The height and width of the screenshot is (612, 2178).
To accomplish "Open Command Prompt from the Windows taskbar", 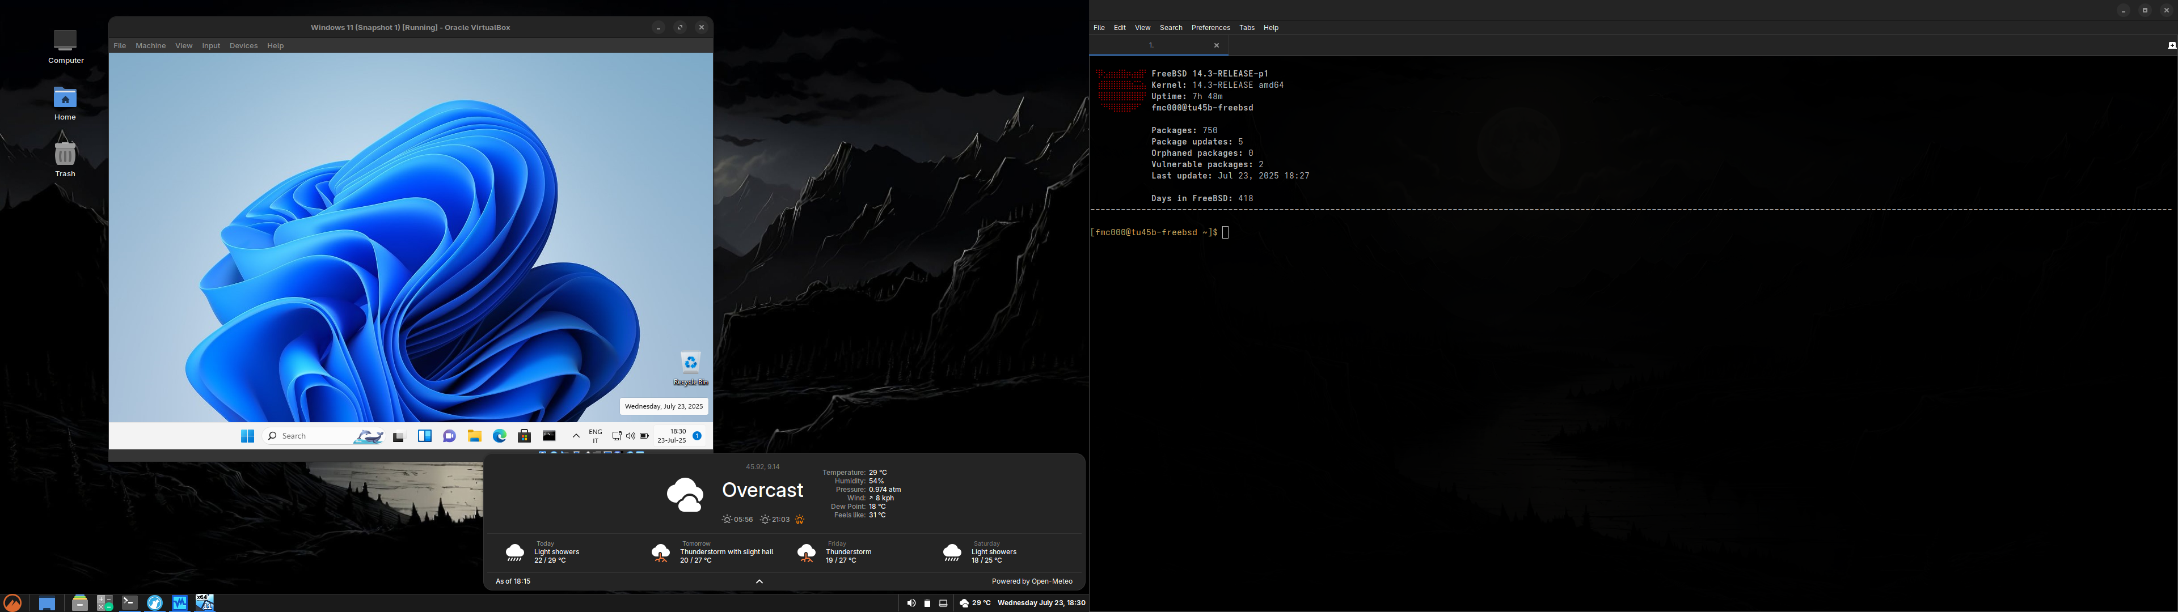I will [x=550, y=436].
